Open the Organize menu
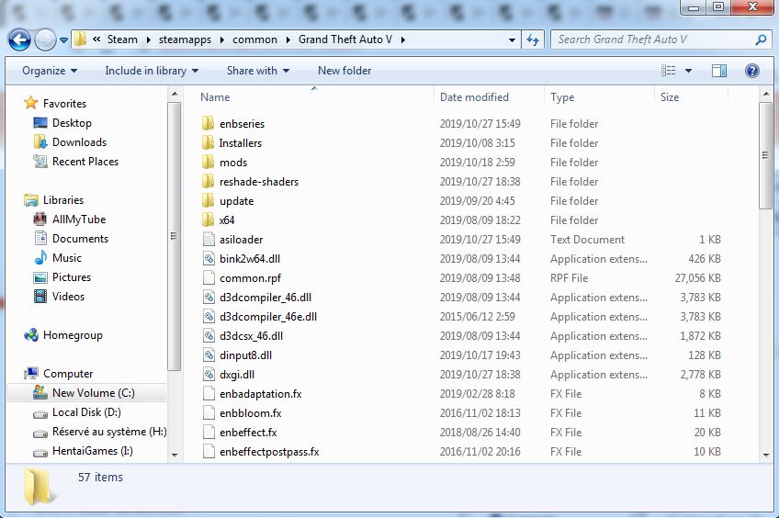The width and height of the screenshot is (779, 518). [50, 71]
